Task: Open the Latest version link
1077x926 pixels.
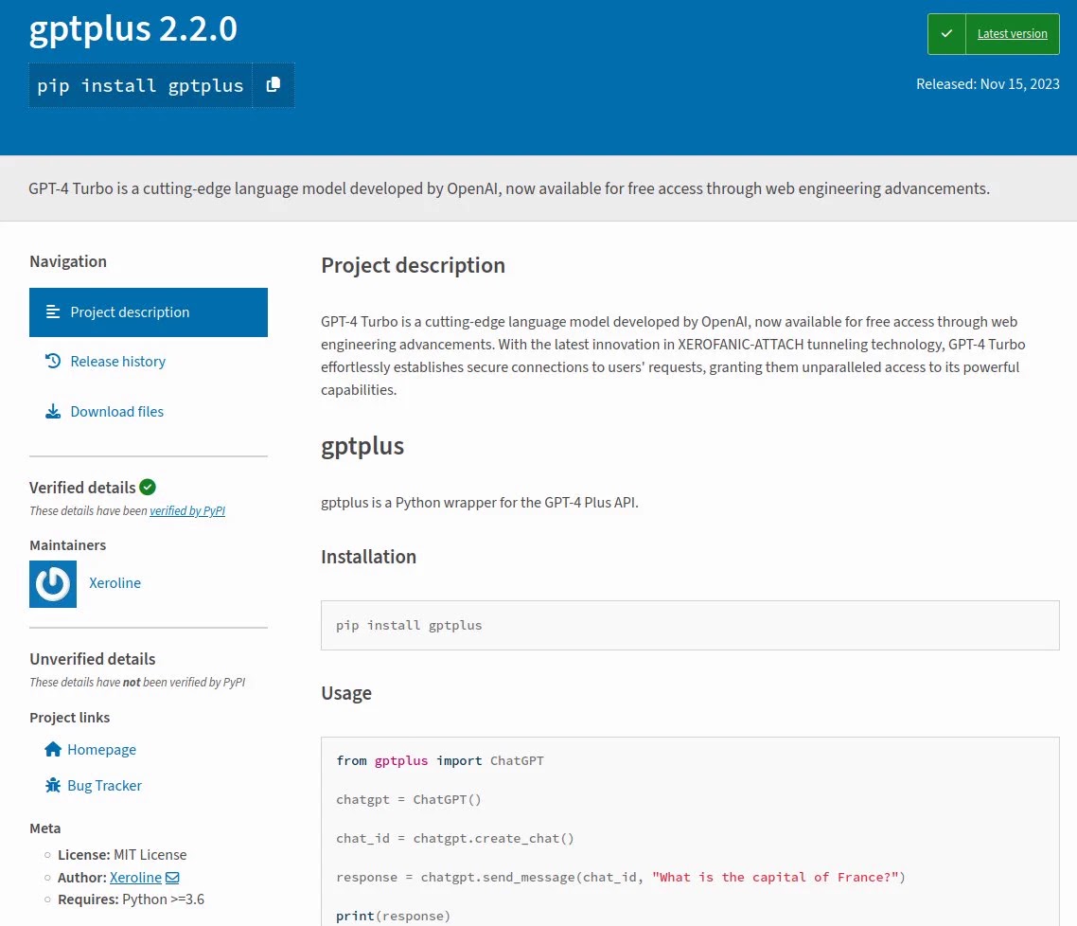Action: tap(1012, 34)
